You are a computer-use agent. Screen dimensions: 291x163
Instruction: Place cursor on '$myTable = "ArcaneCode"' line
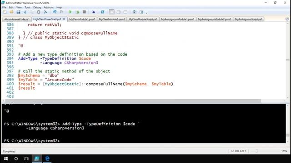[x=46, y=80]
